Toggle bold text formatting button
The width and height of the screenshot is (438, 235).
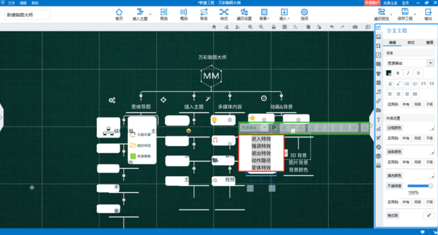click(398, 73)
